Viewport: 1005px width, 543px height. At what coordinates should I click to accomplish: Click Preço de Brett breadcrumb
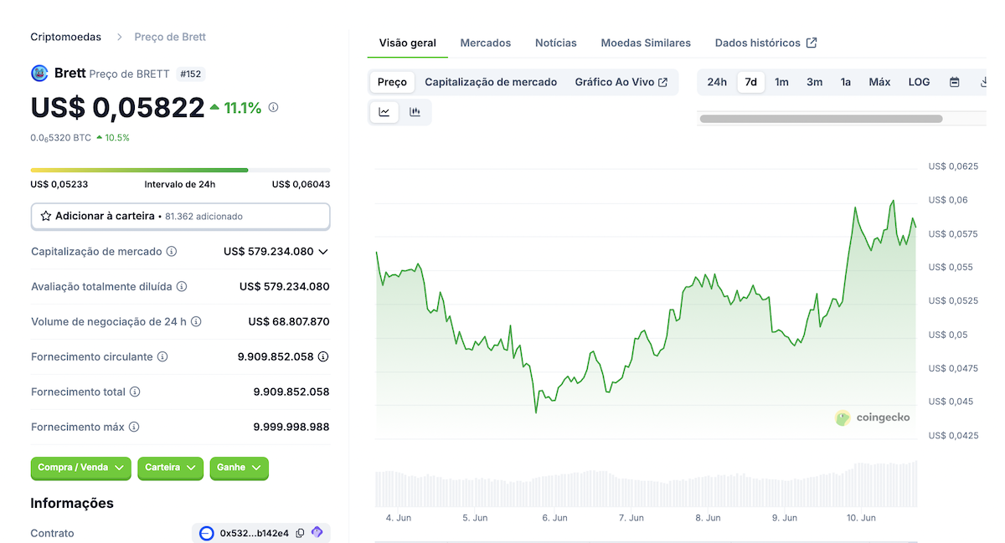pyautogui.click(x=170, y=37)
